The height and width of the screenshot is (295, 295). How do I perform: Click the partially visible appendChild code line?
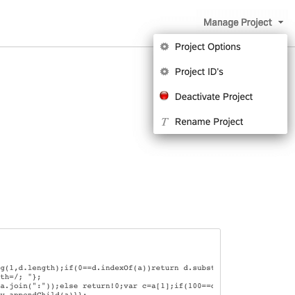coord(43,294)
